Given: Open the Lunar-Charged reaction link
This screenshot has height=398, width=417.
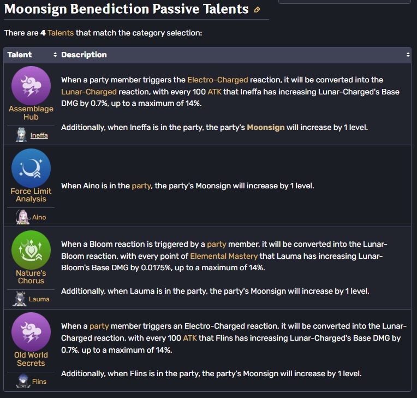Looking at the screenshot, I should [x=89, y=92].
